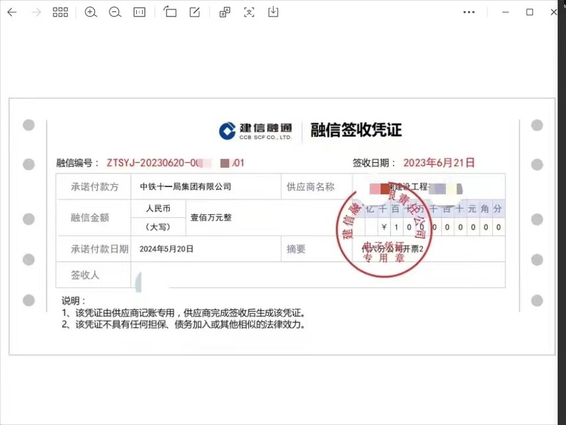Go forward with the right arrow
Viewport: 566px width, 425px height.
[36, 13]
